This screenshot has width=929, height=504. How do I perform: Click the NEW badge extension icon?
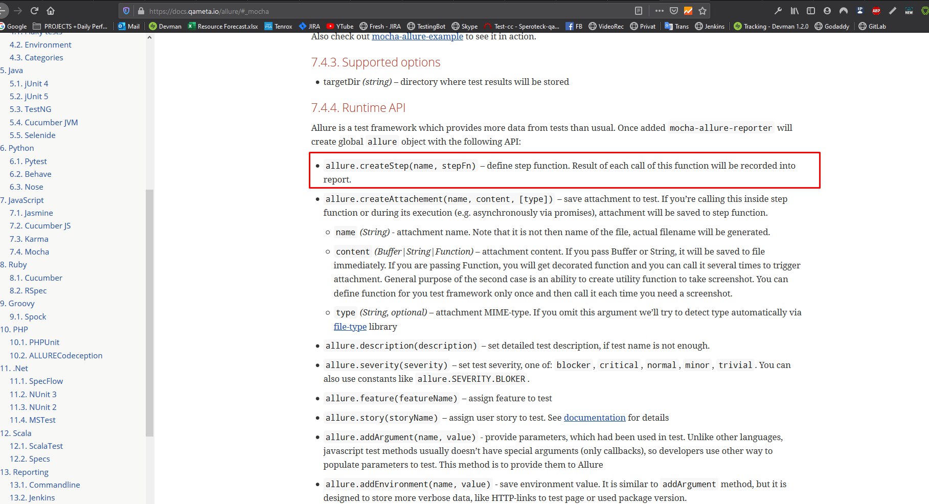[909, 11]
